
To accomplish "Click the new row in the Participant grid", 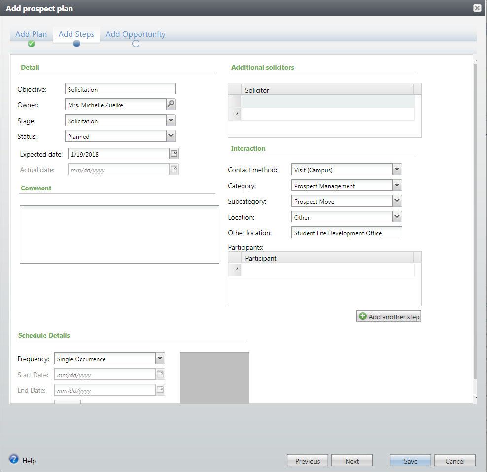I will [x=328, y=270].
